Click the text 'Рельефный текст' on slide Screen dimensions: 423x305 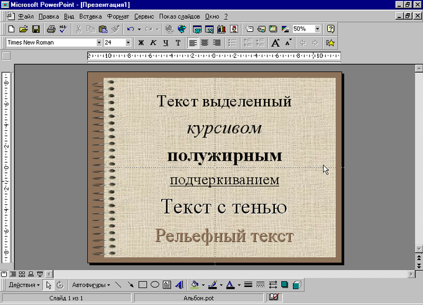pos(224,237)
